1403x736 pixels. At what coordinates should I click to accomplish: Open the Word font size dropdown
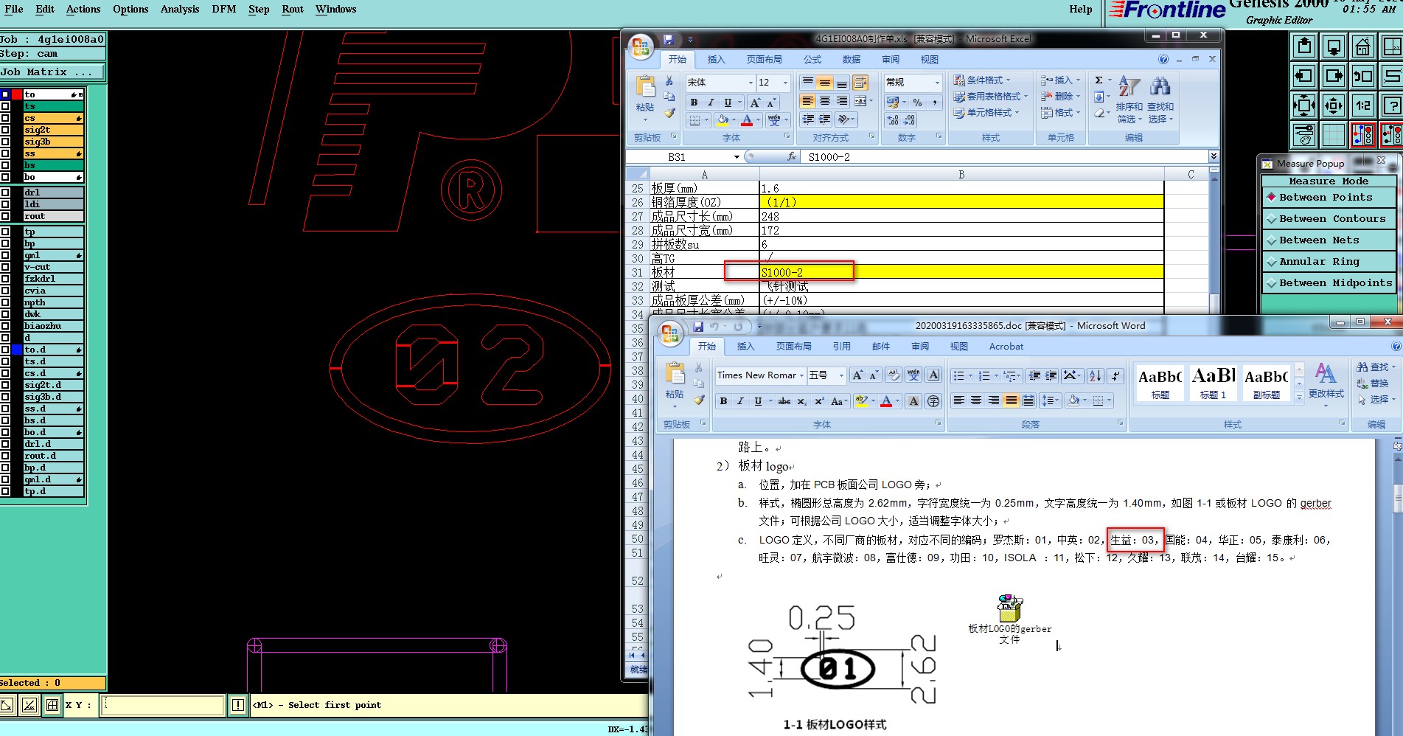[840, 375]
